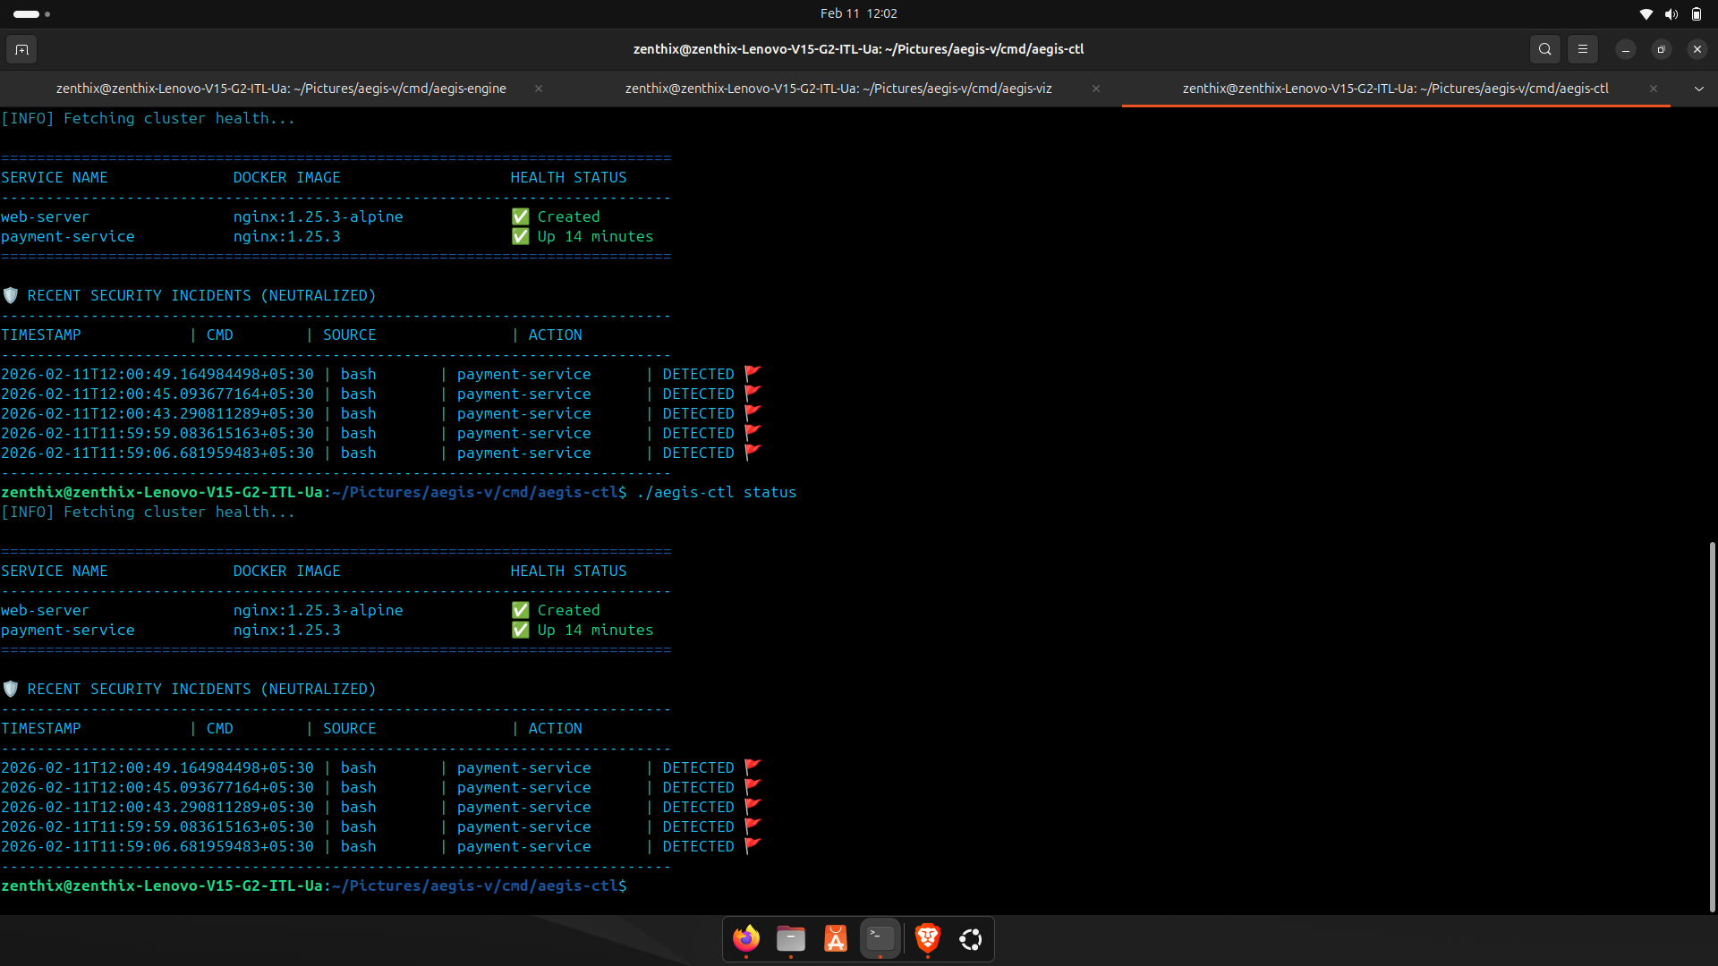Screen dimensions: 1718x966
Task: Open the terminal hamburger menu
Action: pos(1582,49)
